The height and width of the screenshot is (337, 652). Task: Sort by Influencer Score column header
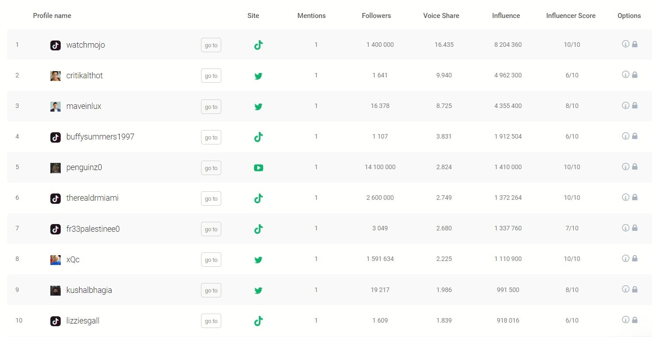click(x=571, y=16)
